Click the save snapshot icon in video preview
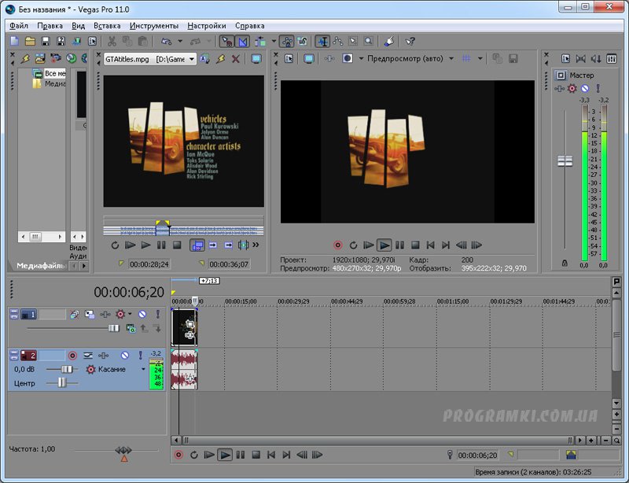 click(513, 59)
